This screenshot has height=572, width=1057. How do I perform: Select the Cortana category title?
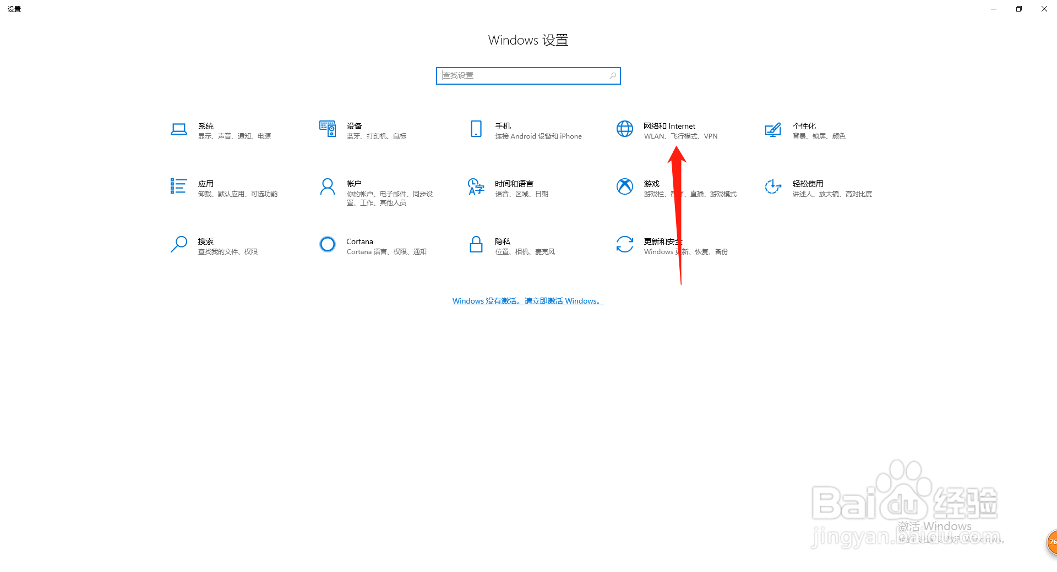pyautogui.click(x=359, y=241)
